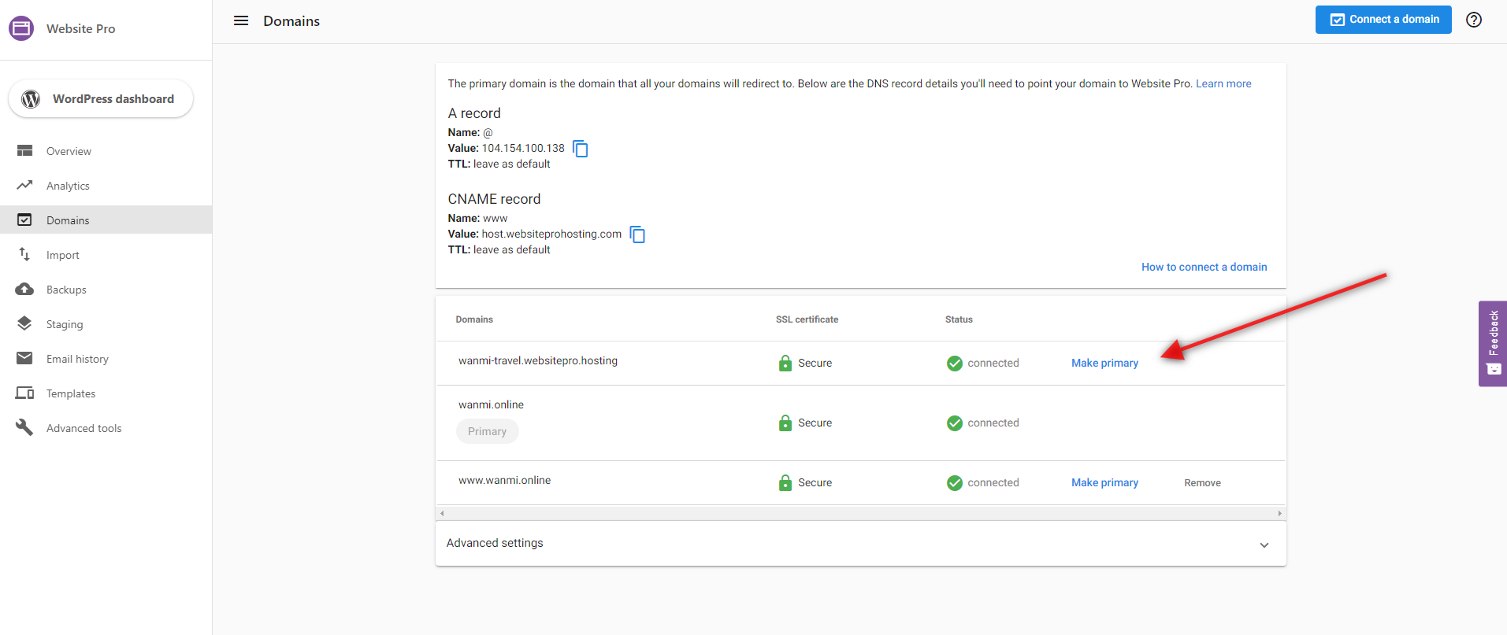Click the Email history envelope icon

point(24,358)
